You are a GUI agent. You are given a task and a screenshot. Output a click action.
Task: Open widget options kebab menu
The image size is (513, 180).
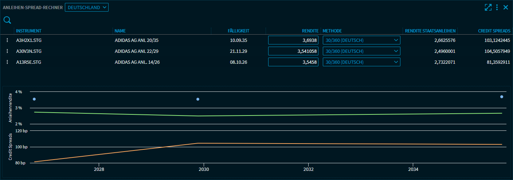tap(497, 7)
